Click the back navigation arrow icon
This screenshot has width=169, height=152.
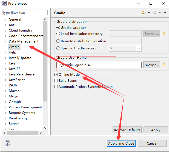(144, 13)
